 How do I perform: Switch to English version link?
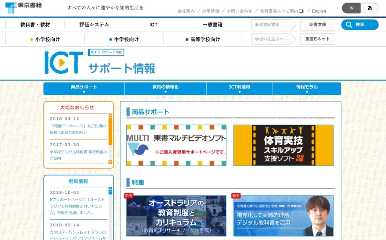(319, 11)
